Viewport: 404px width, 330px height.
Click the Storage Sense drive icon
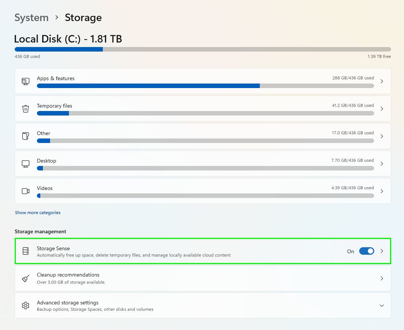point(25,251)
